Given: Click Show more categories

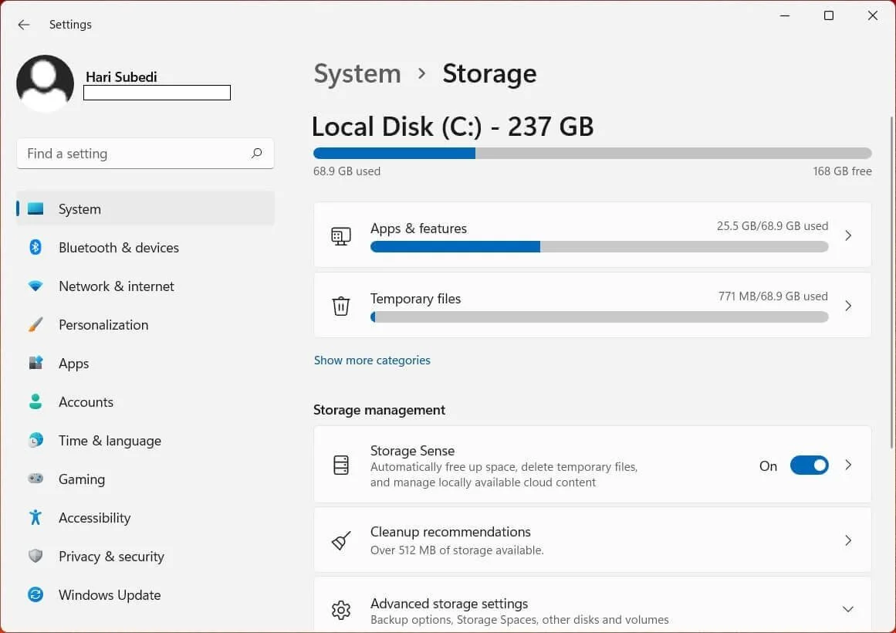Looking at the screenshot, I should [x=372, y=360].
